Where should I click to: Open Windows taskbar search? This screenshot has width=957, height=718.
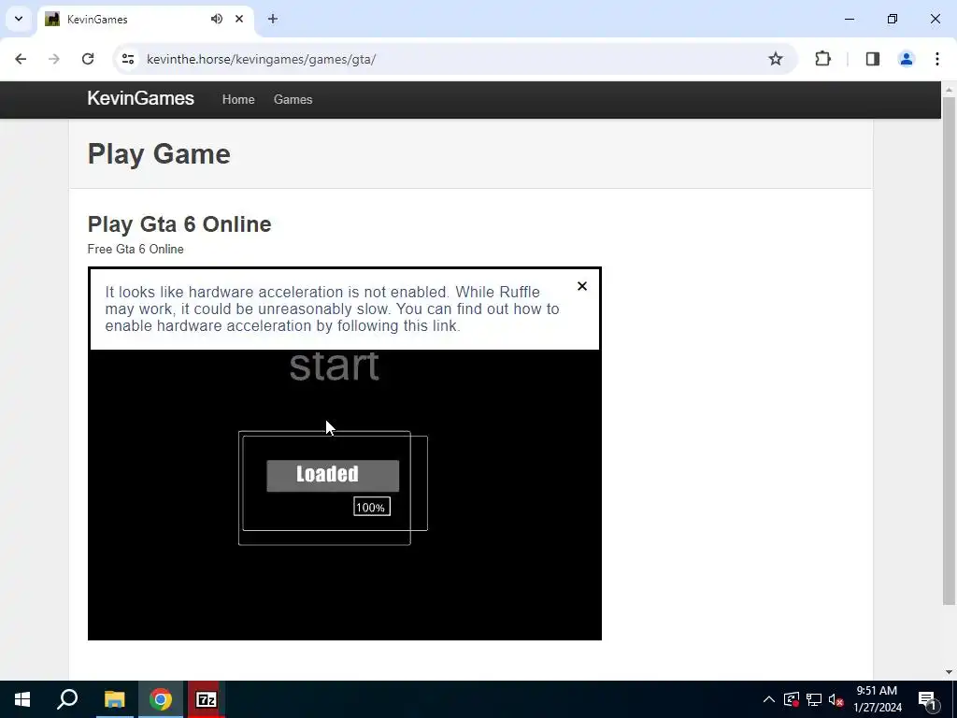(67, 699)
